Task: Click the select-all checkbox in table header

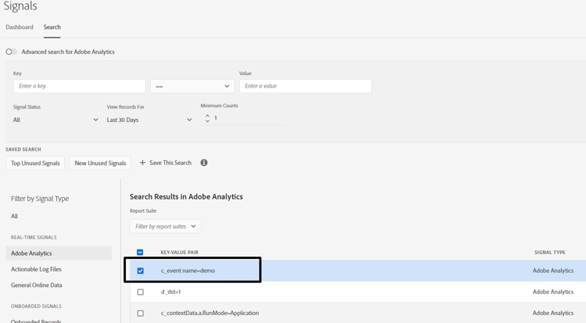Action: pos(141,253)
